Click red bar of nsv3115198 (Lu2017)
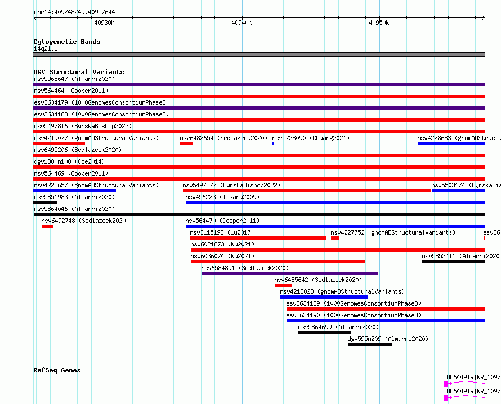 (x=258, y=238)
